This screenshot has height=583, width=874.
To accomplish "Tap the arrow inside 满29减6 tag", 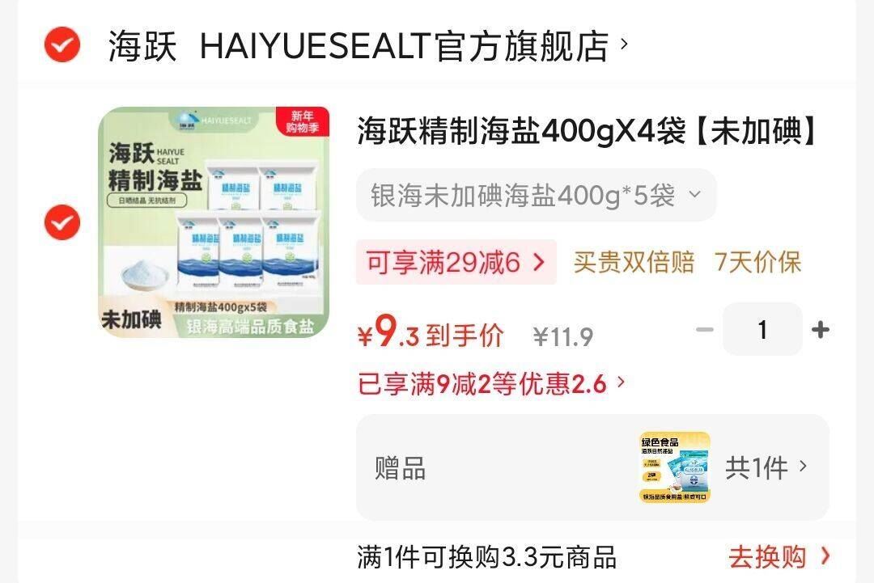I will pyautogui.click(x=538, y=262).
